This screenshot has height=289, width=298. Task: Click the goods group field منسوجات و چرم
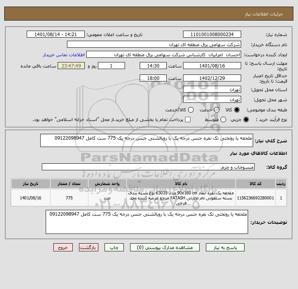pyautogui.click(x=148, y=167)
